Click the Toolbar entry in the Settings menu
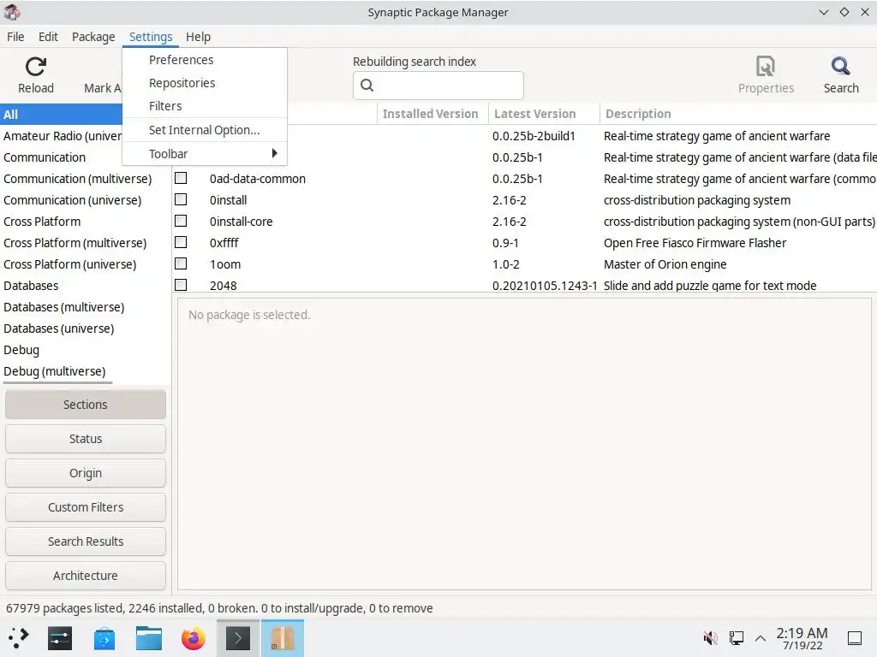Screen dimensions: 877x657 (205, 154)
